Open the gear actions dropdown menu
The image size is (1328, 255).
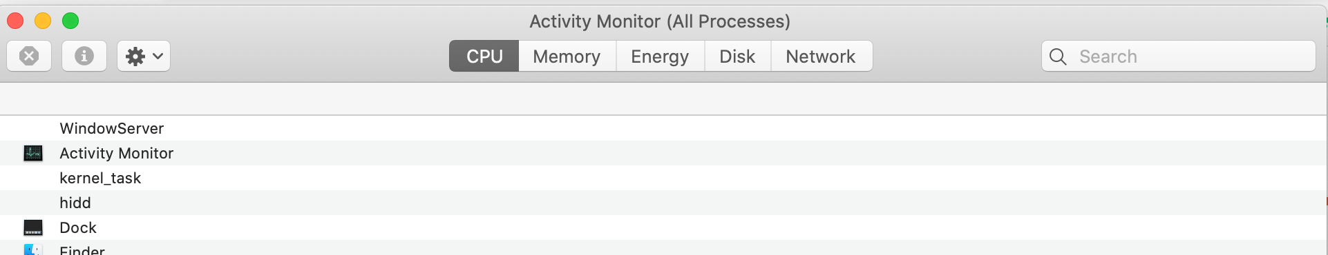point(144,56)
